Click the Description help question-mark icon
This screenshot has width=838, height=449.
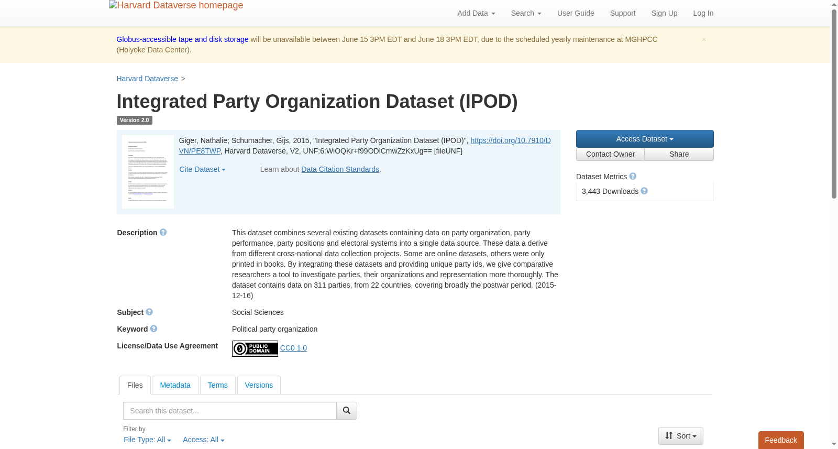[x=163, y=232]
